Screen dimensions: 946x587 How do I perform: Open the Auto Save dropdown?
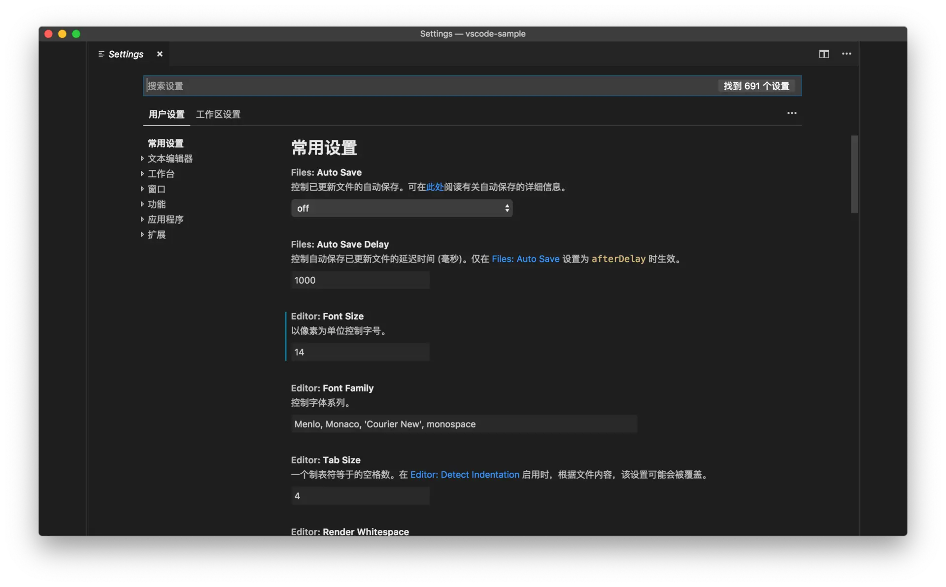[402, 208]
